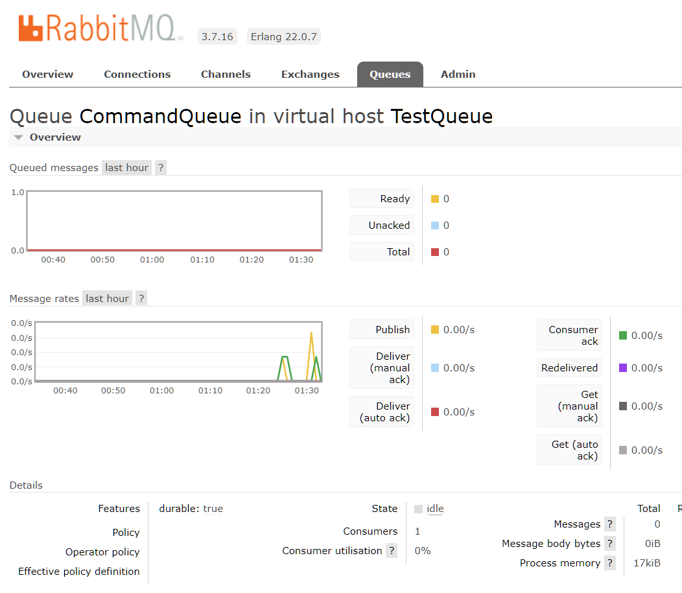Click the idle state gray indicator

418,509
